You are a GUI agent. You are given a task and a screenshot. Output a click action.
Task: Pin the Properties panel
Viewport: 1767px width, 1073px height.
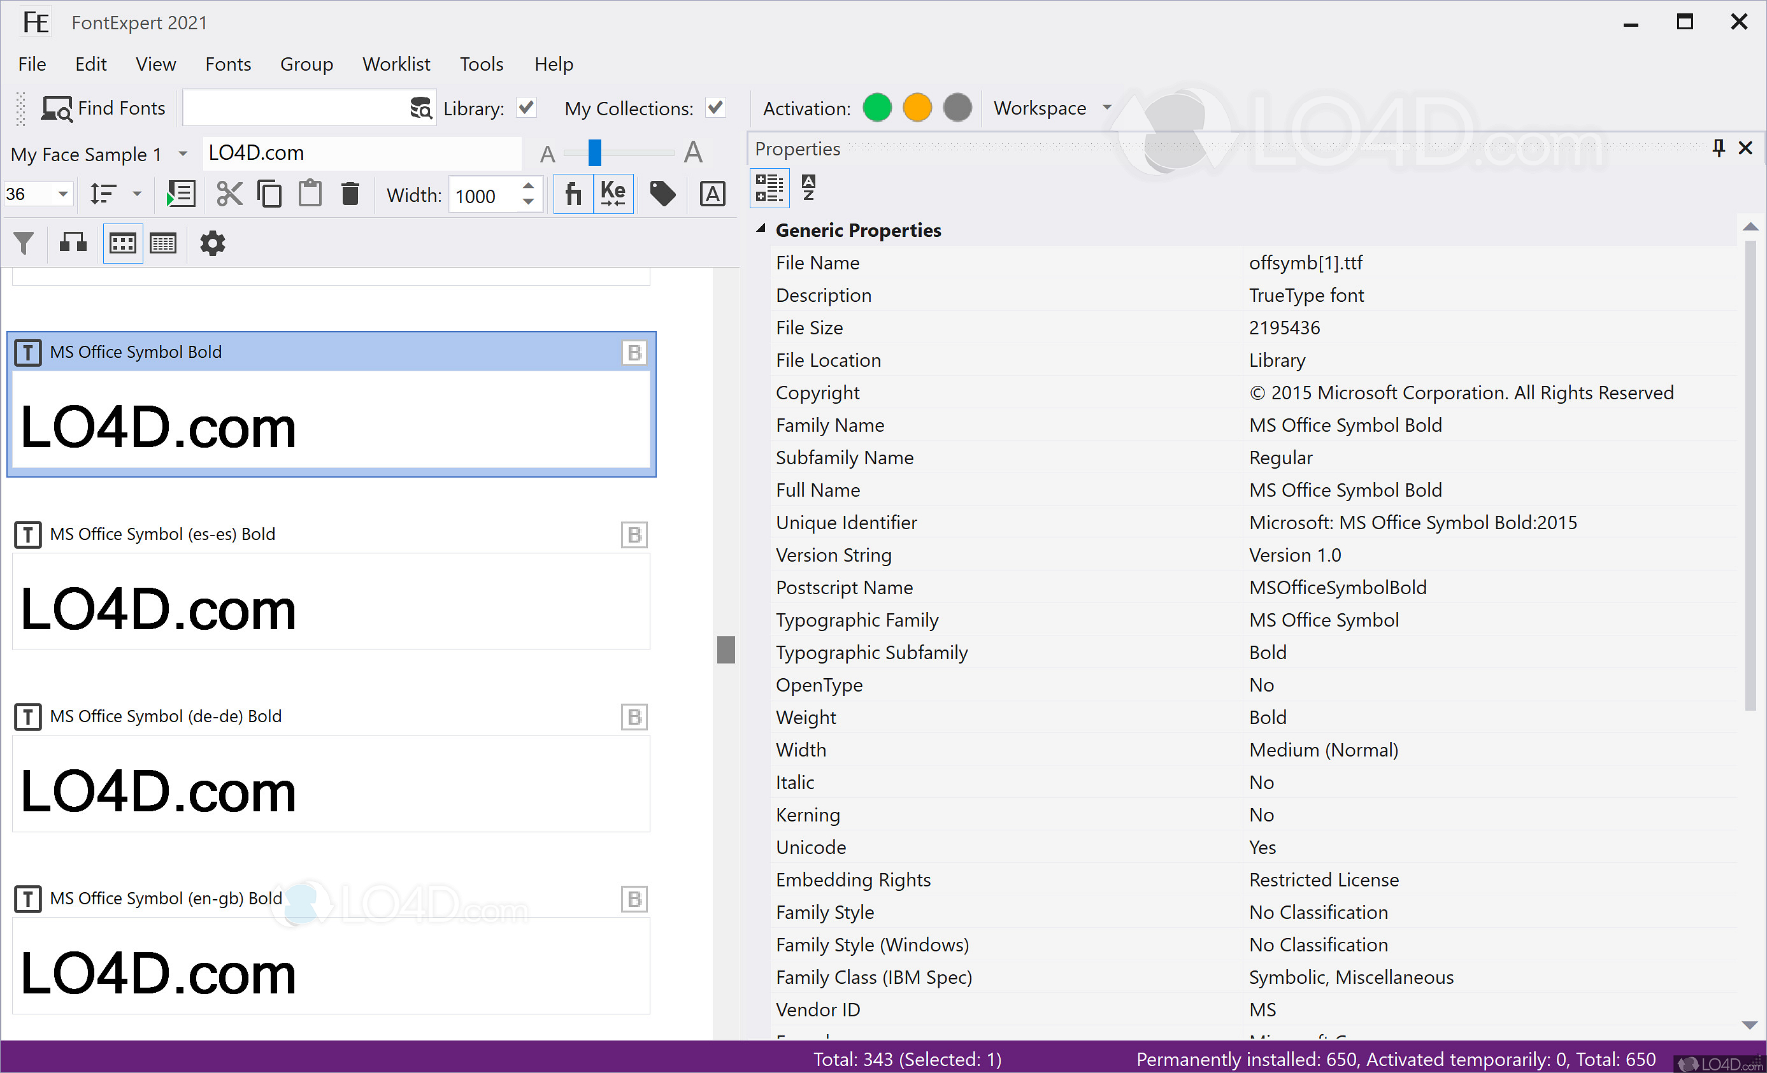click(1717, 148)
